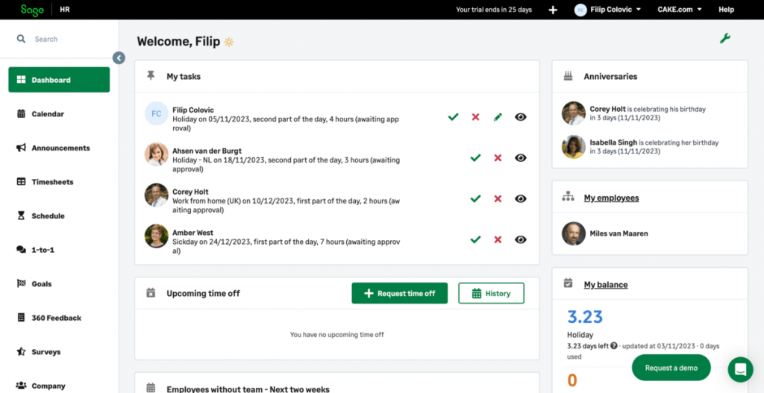The width and height of the screenshot is (764, 393).
Task: Click the Announcements megaphone icon
Action: coord(21,148)
